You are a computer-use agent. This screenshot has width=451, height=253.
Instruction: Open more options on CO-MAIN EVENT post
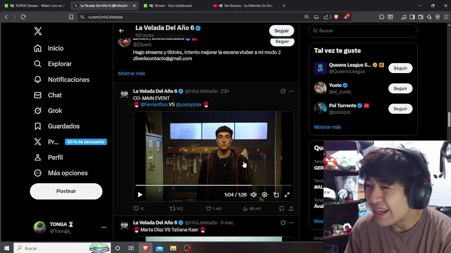tap(291, 91)
